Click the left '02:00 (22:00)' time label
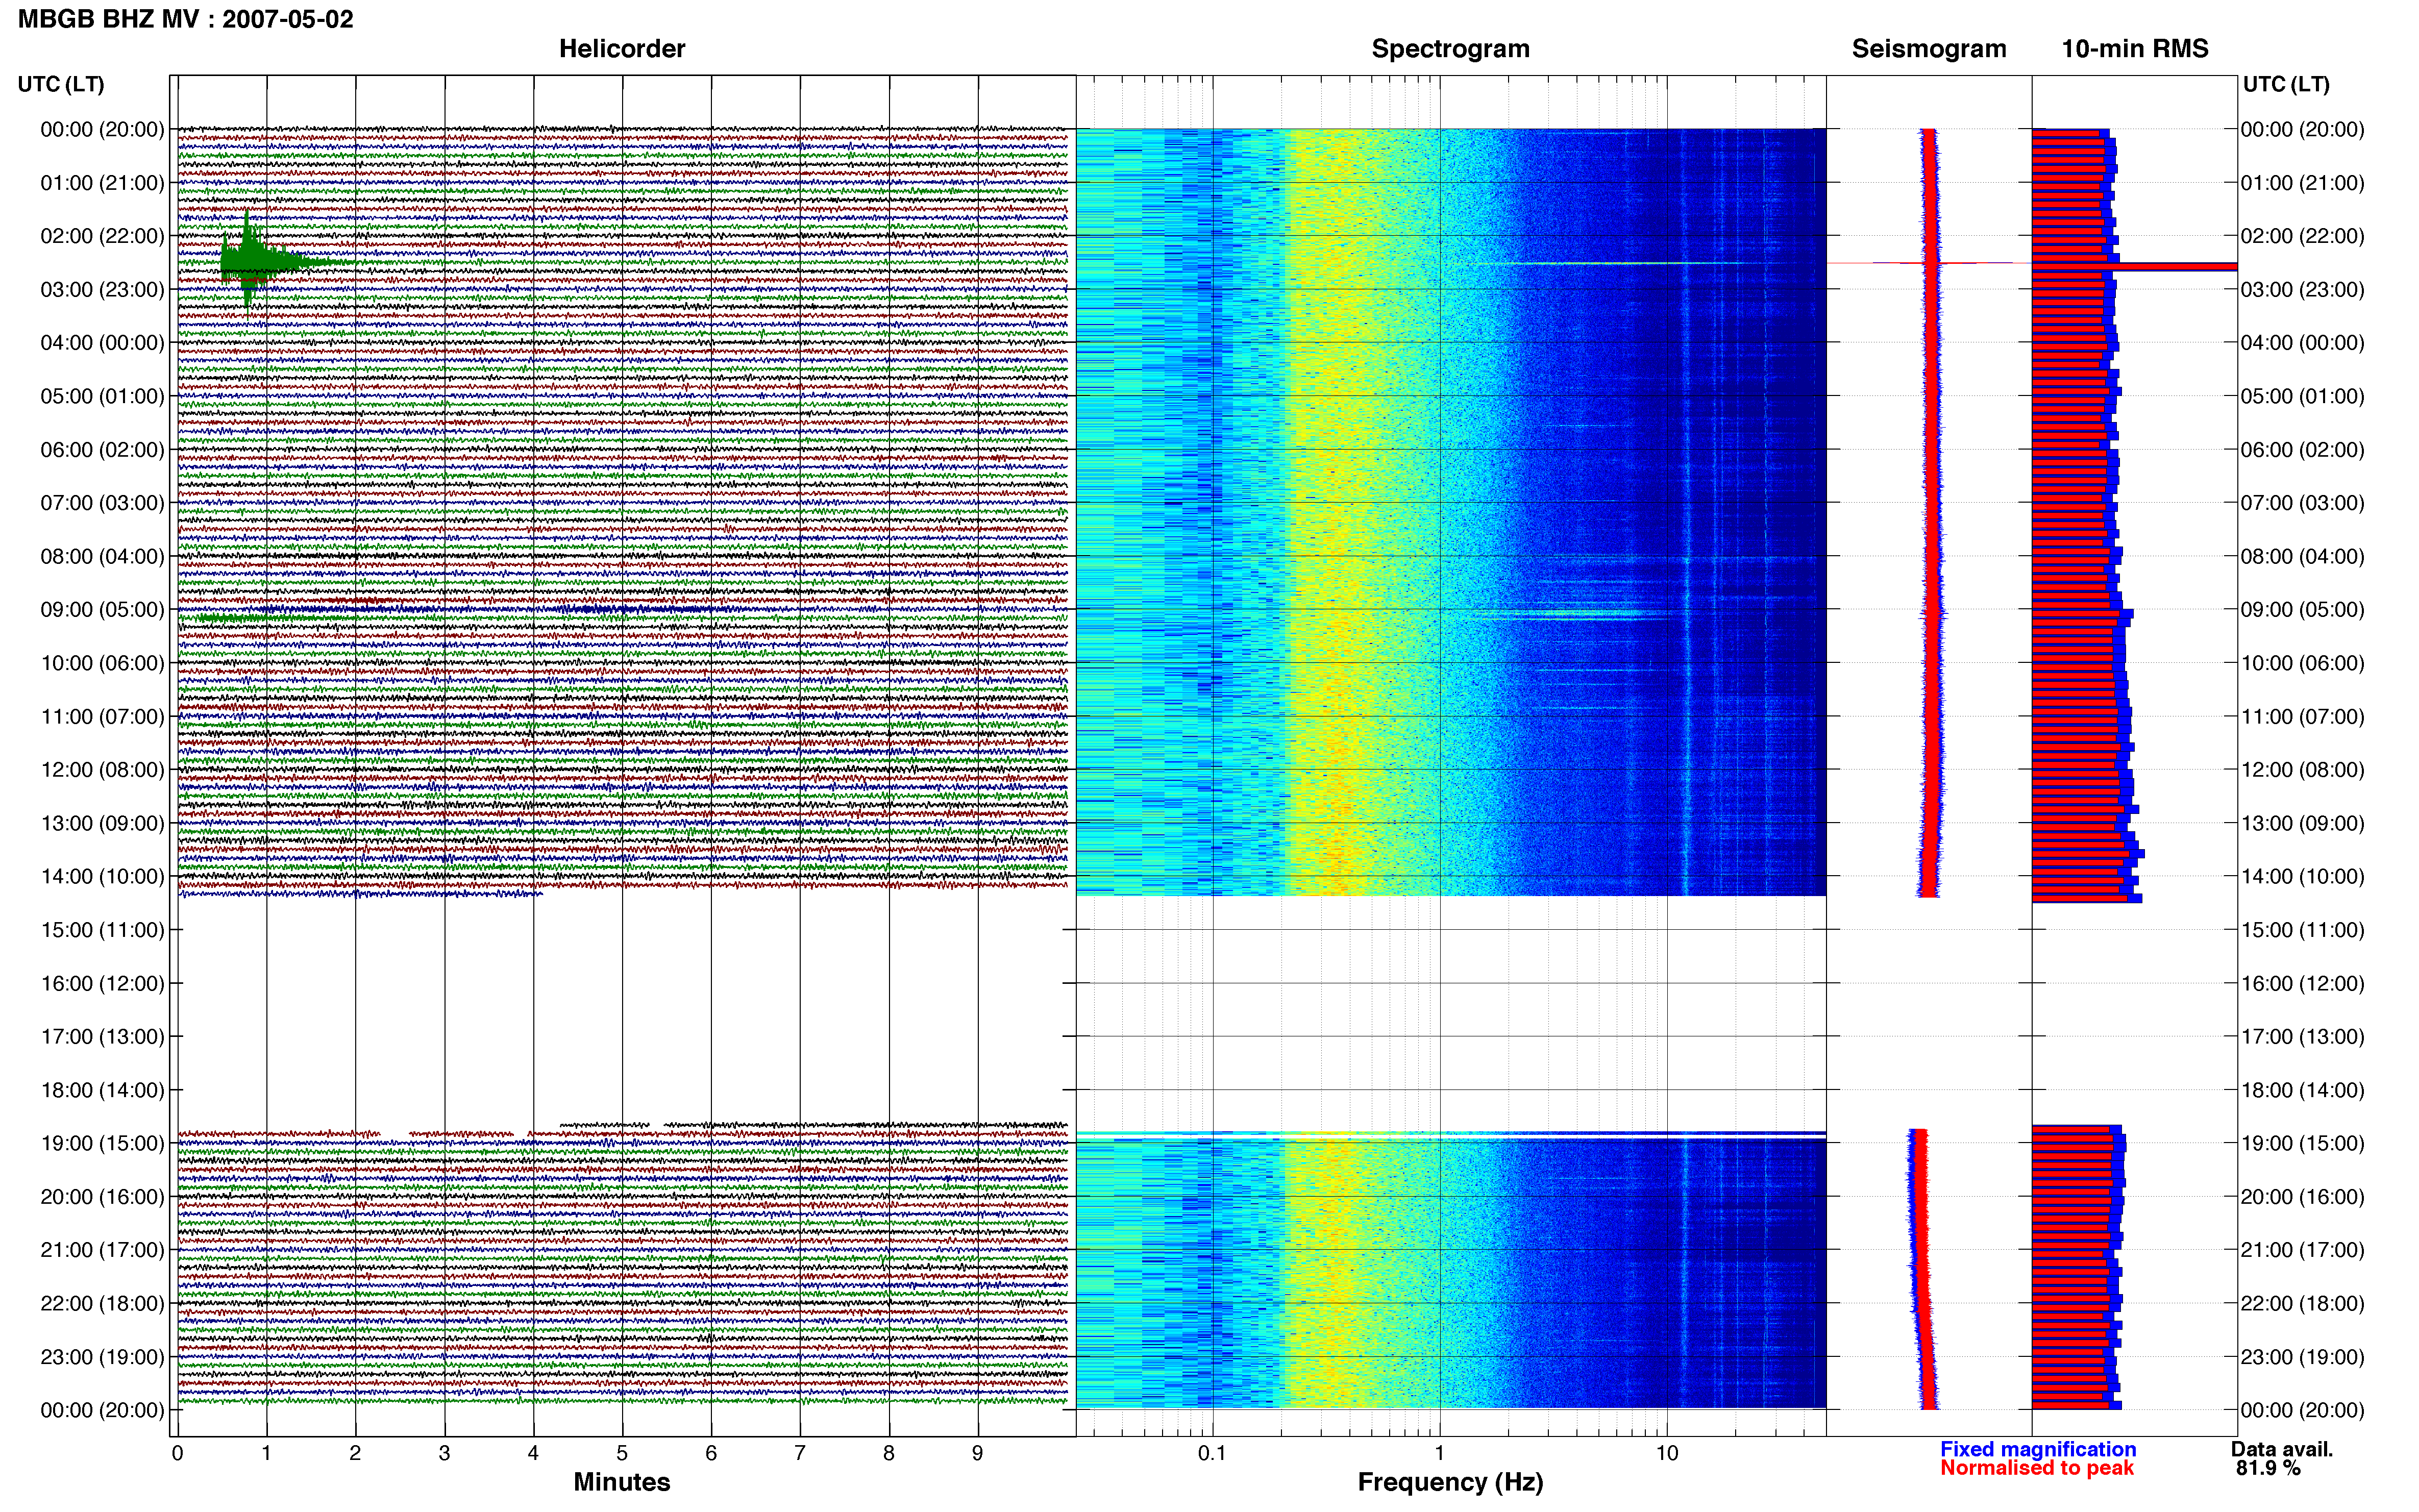The image size is (2419, 1512). (102, 236)
